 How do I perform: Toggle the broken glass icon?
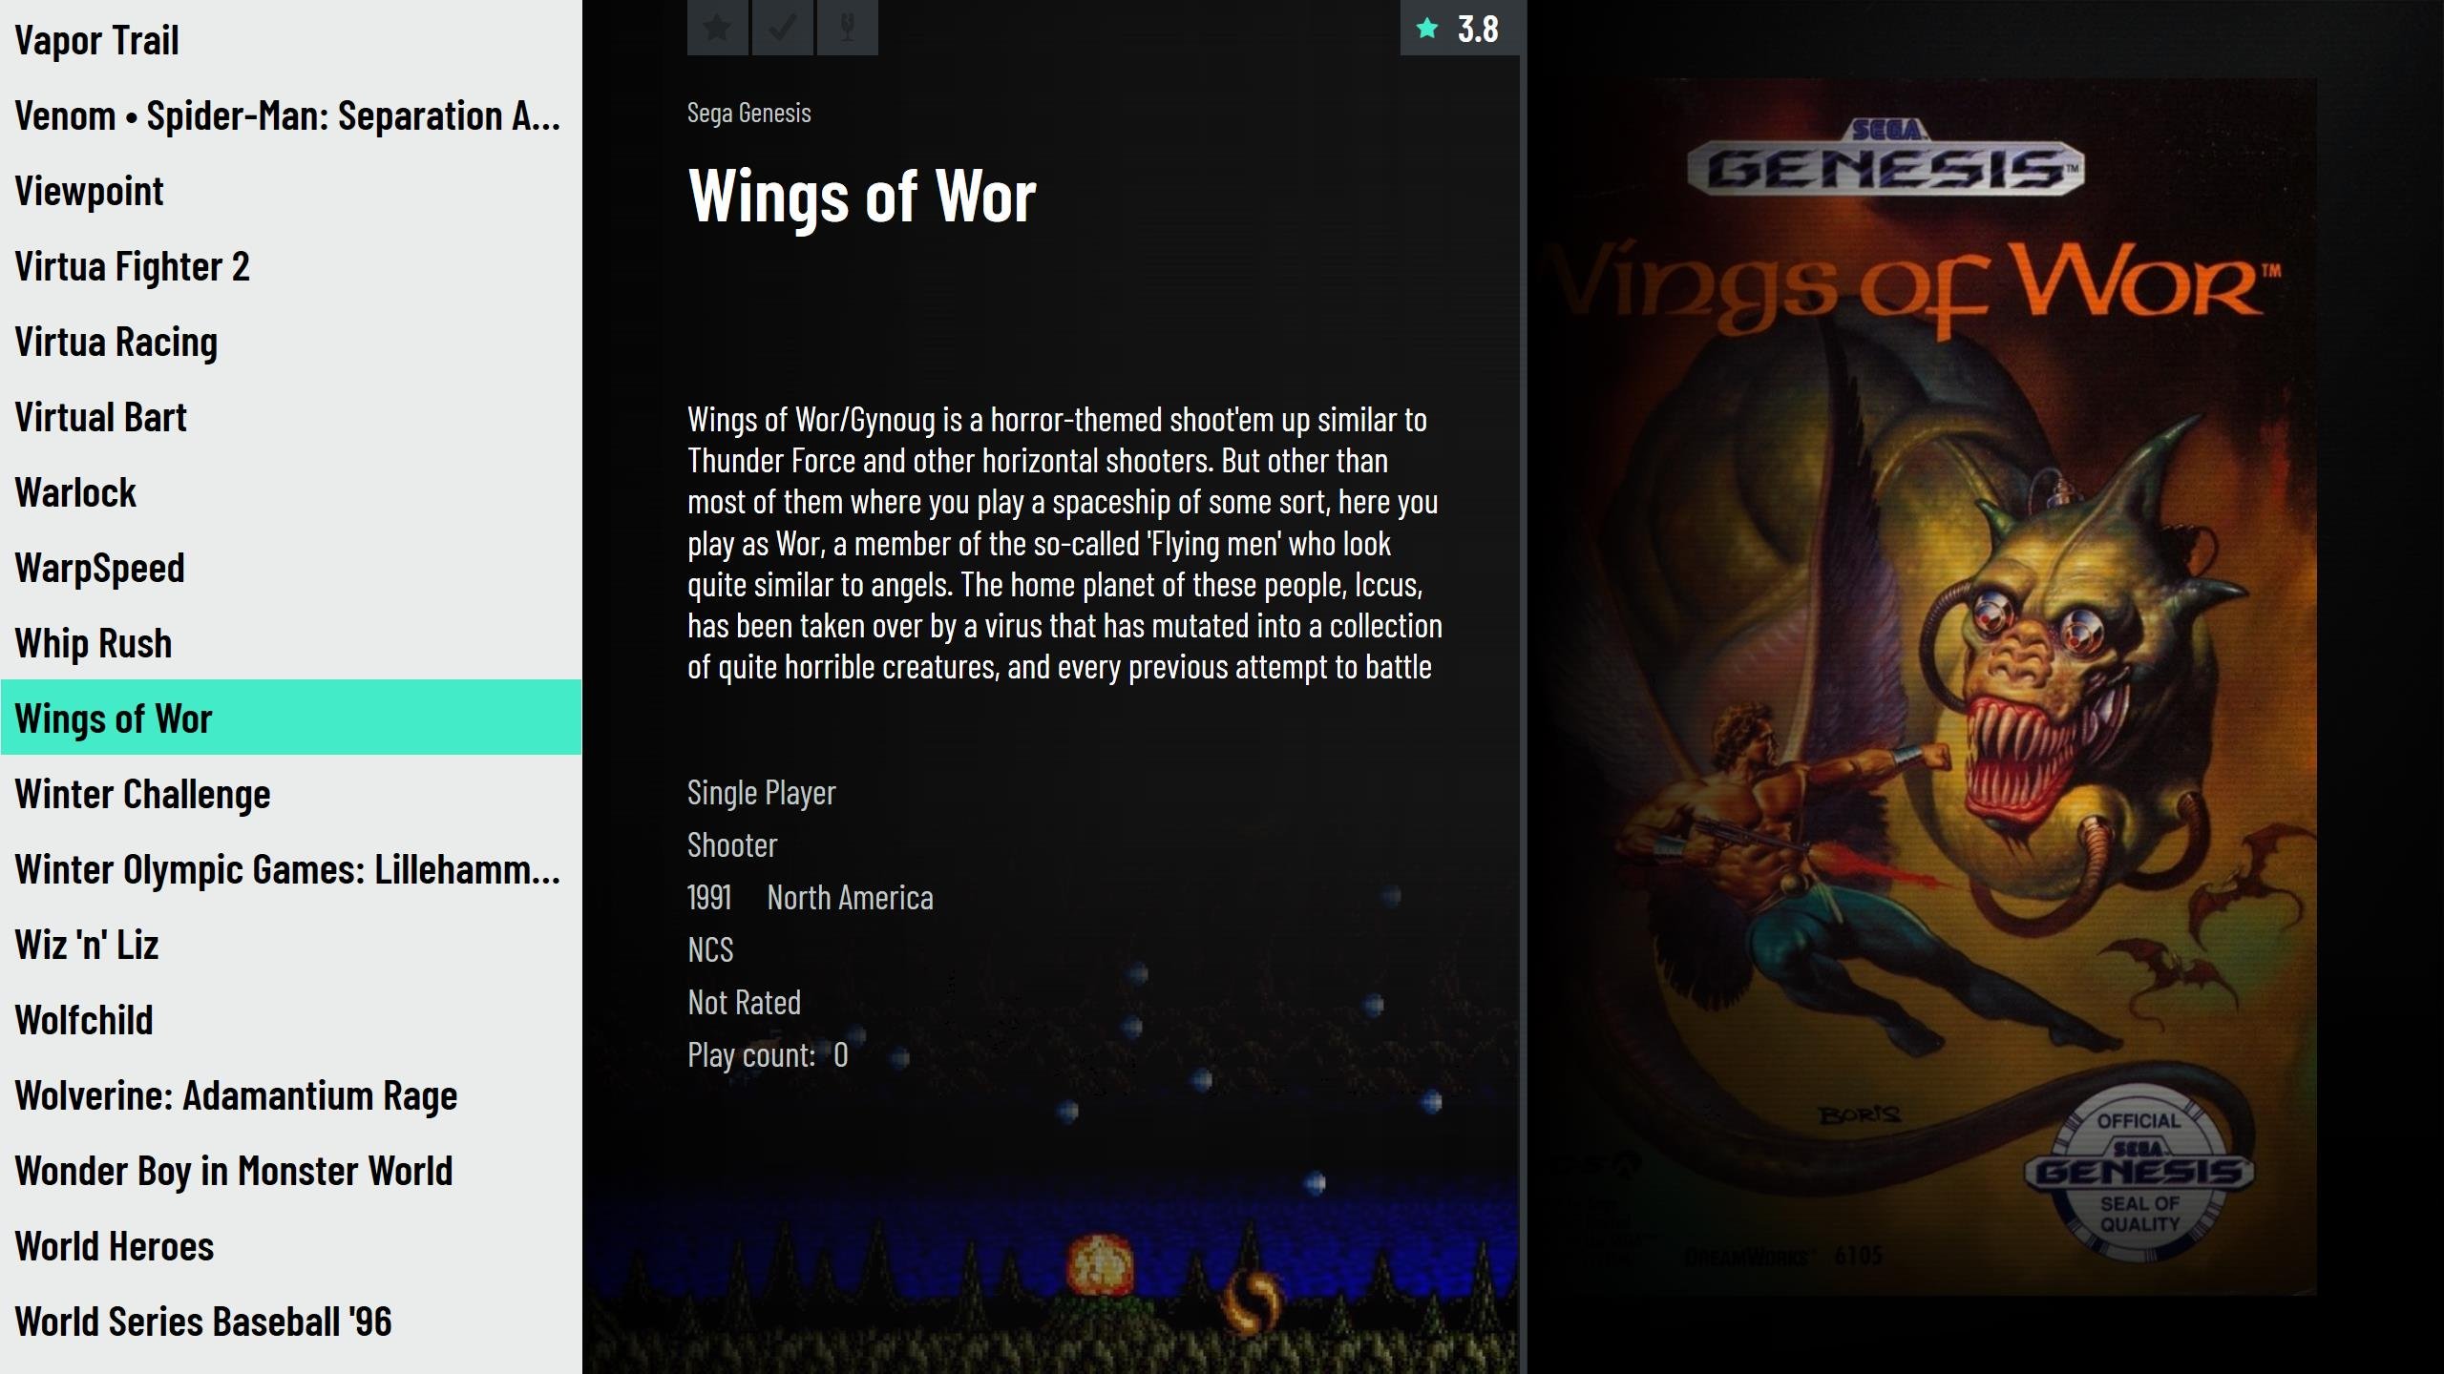pos(848,28)
